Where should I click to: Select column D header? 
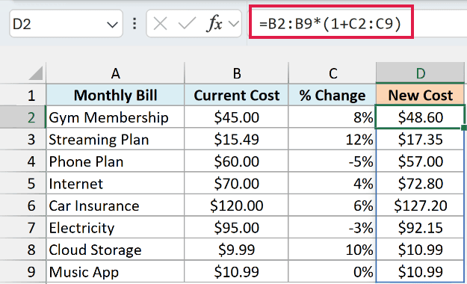(420, 73)
